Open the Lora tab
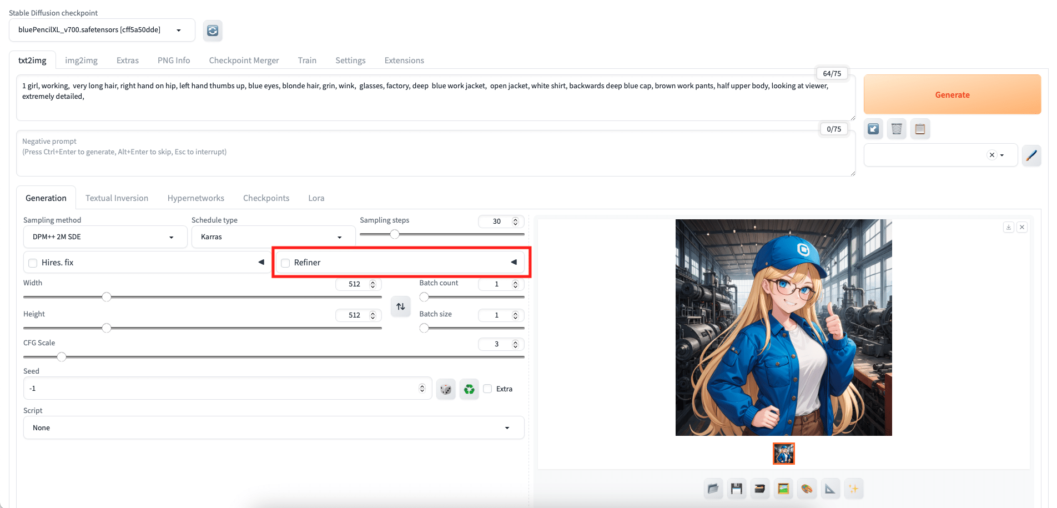1057x508 pixels. 316,198
